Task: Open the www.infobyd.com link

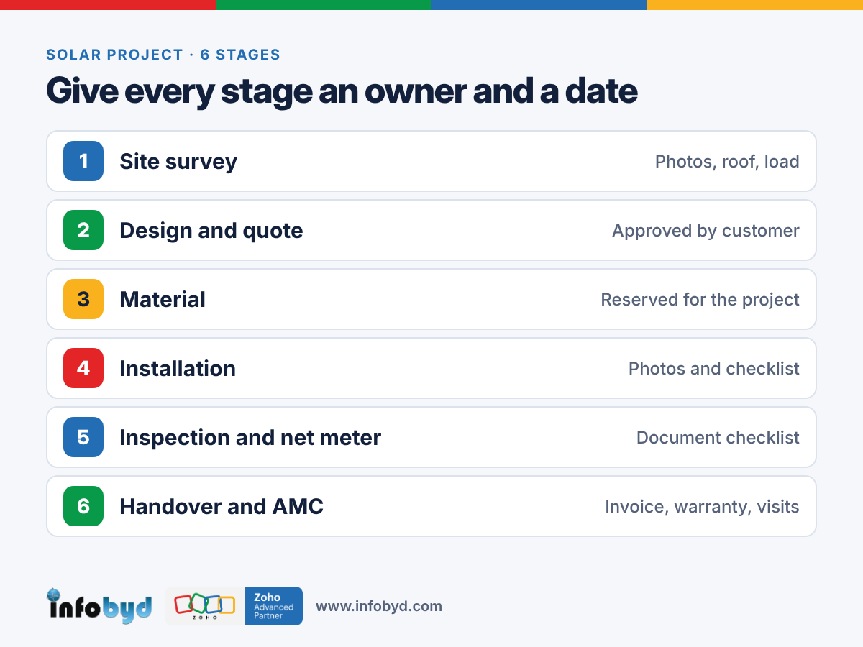Action: click(x=379, y=606)
